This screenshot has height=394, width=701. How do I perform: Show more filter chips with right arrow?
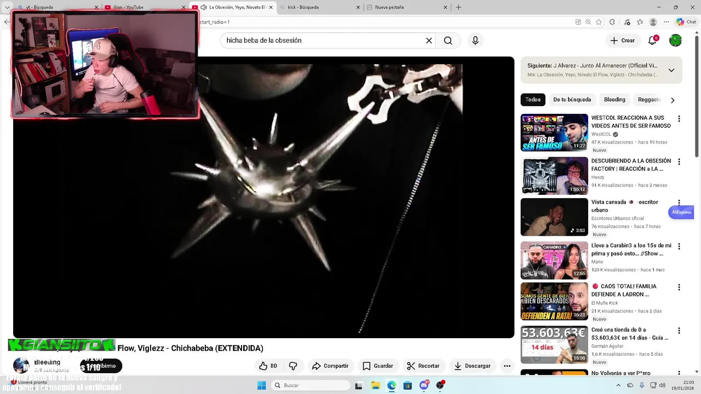point(673,100)
